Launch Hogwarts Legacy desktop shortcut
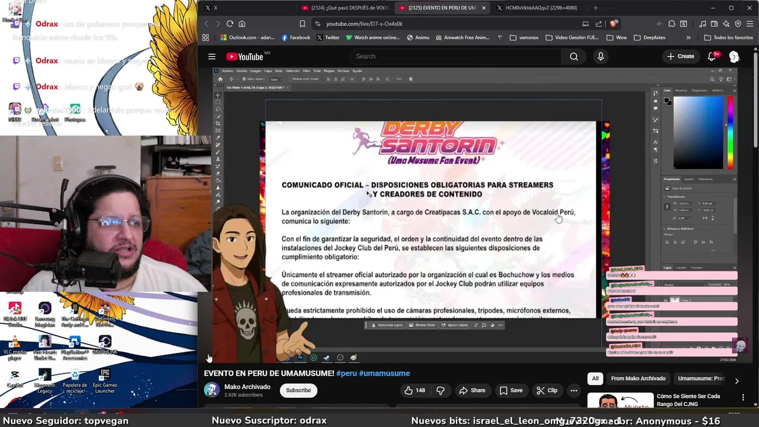 (x=44, y=380)
